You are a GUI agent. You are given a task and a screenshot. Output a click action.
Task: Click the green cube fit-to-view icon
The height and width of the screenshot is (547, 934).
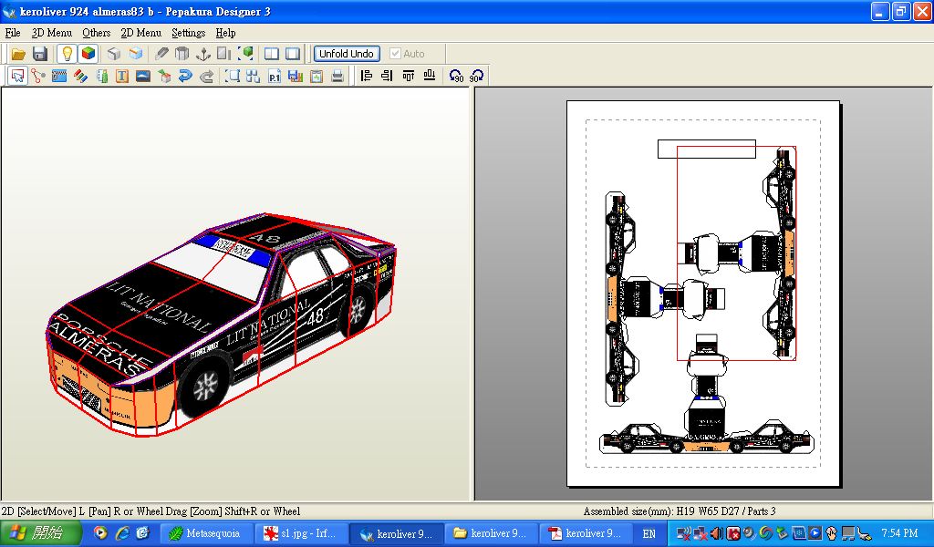pyautogui.click(x=245, y=54)
